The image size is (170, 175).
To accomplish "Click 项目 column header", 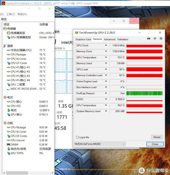I will point(20,24).
